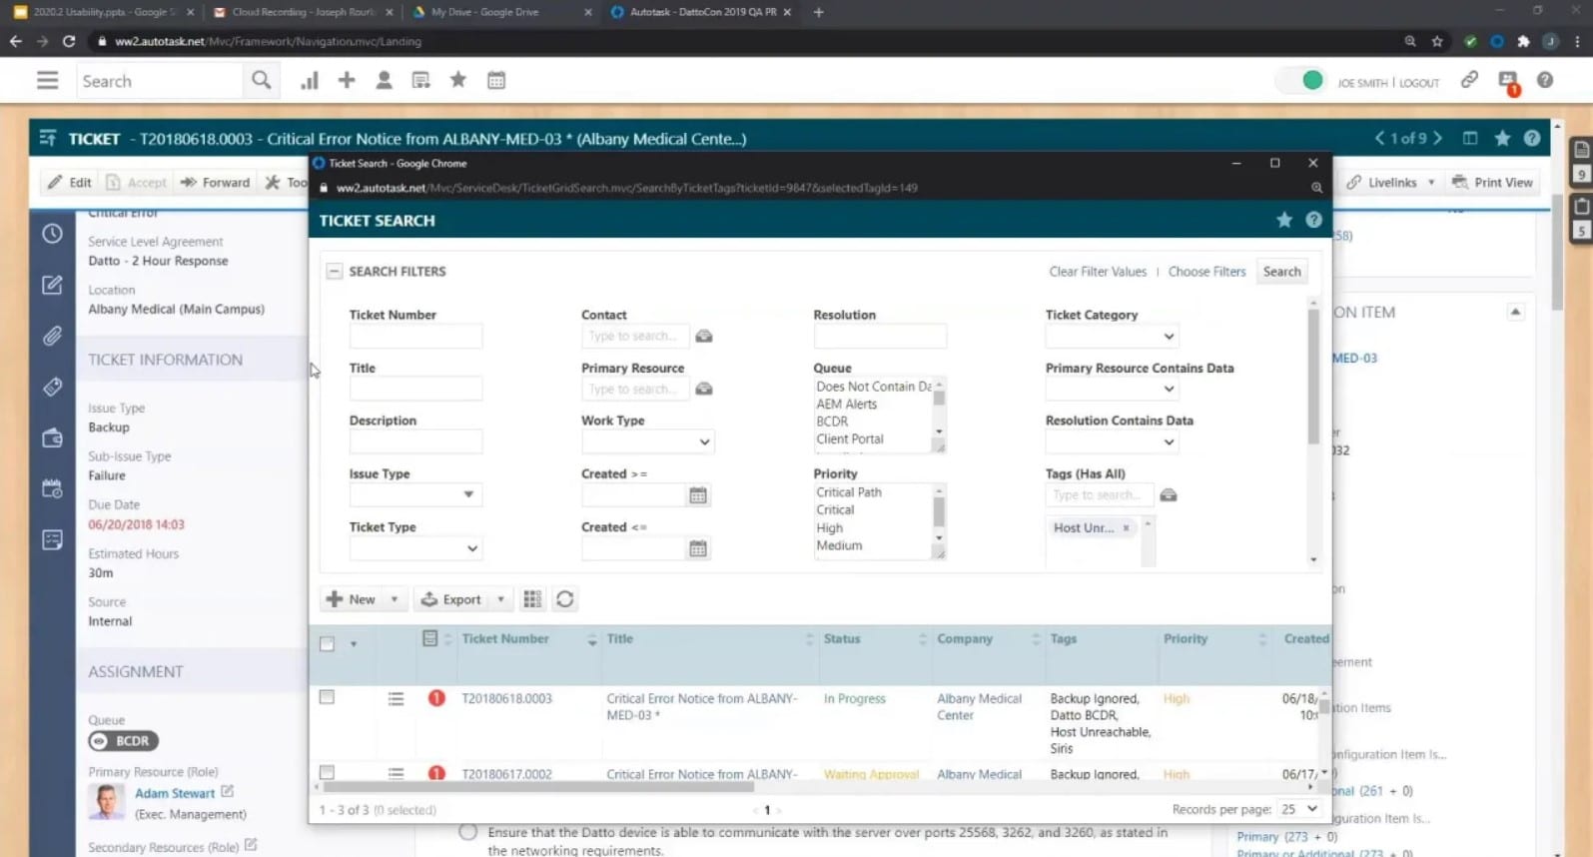1593x857 pixels.
Task: Collapse the Search Filters section
Action: coord(335,272)
